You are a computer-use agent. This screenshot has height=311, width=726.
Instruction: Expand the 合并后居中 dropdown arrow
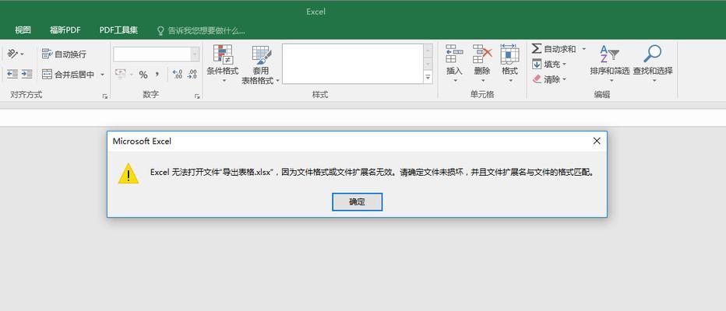[x=102, y=75]
